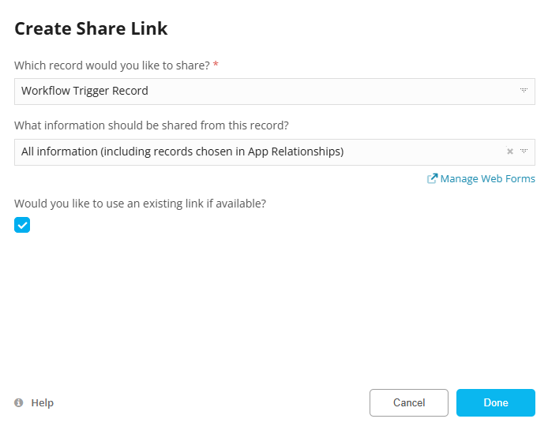
Task: Click the Create Share Link heading
Action: coord(91,29)
